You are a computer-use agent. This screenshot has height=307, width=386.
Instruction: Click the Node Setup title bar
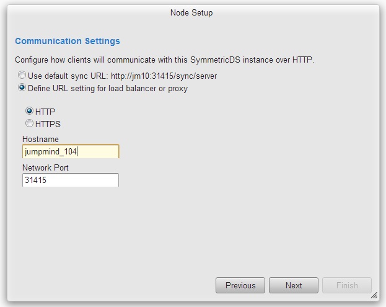click(191, 12)
